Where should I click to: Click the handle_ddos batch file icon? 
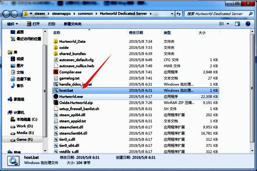[56, 84]
